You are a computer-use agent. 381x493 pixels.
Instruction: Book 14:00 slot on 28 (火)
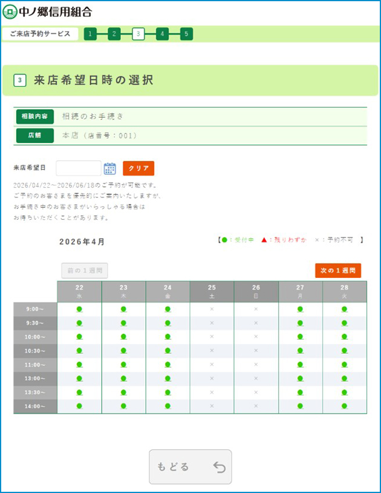pos(345,406)
